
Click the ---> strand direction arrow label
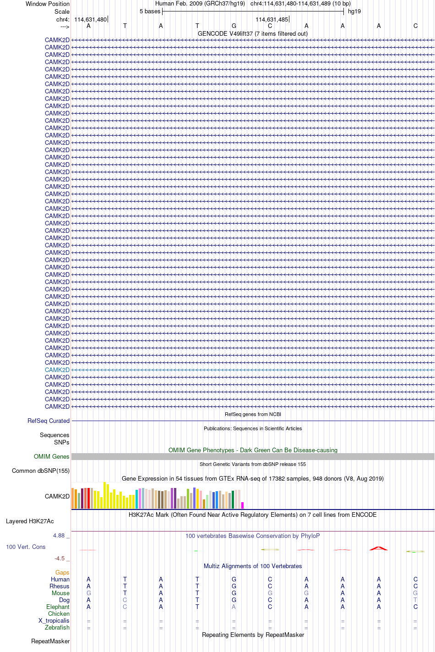[65, 27]
